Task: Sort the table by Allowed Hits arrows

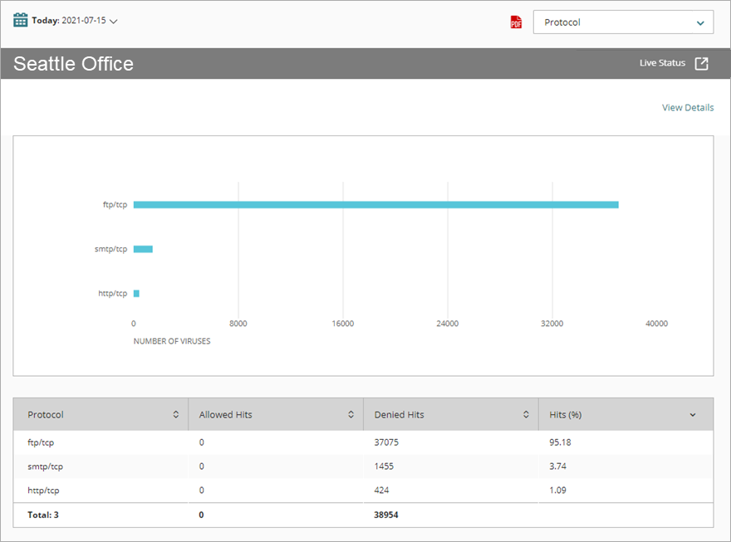Action: click(x=349, y=413)
